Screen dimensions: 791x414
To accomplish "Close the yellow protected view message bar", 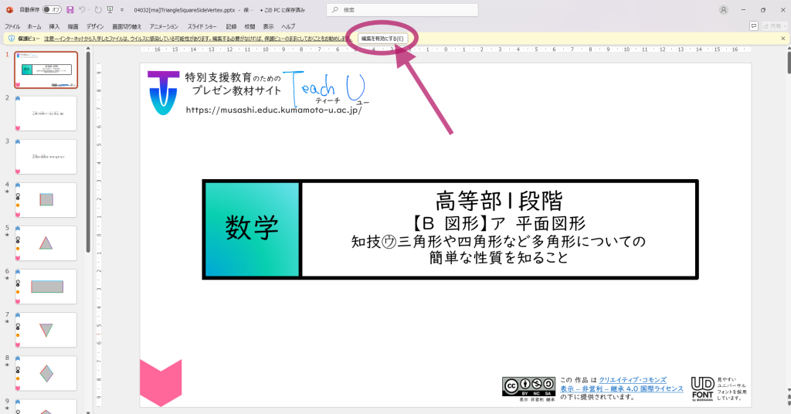I will coord(783,38).
